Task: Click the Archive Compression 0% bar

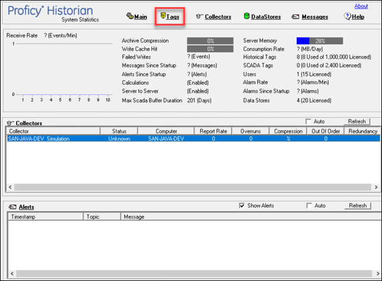Action: point(210,40)
